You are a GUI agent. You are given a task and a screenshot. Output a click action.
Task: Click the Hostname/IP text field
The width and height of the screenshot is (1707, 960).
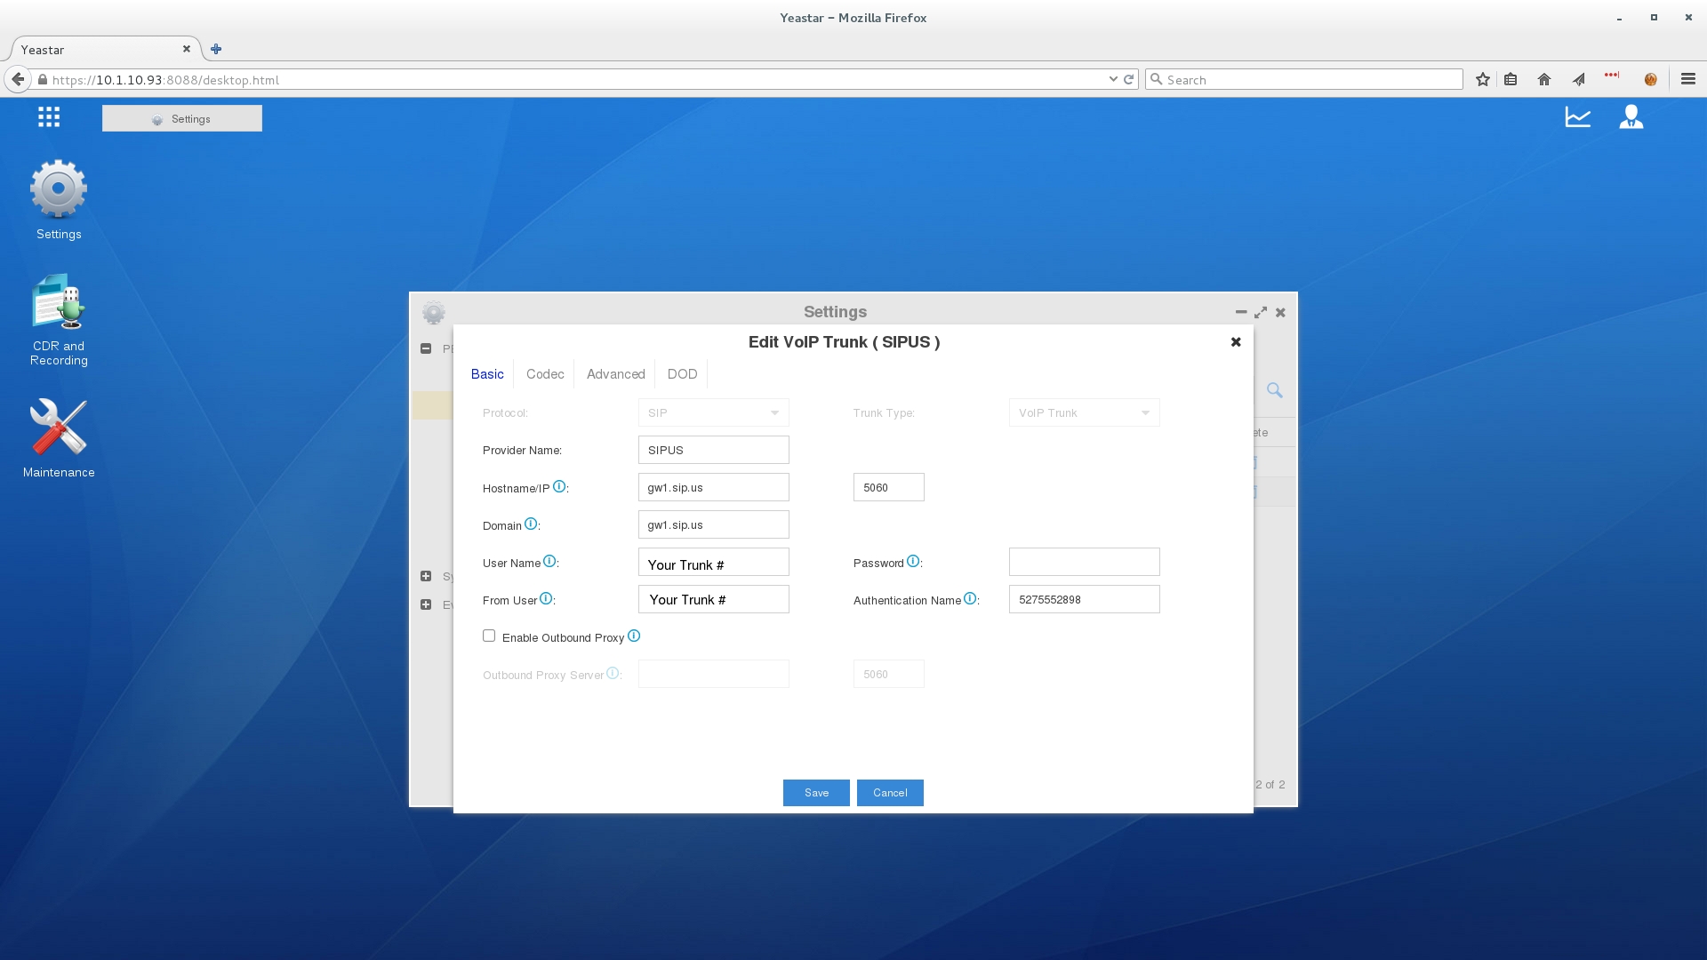(x=713, y=487)
